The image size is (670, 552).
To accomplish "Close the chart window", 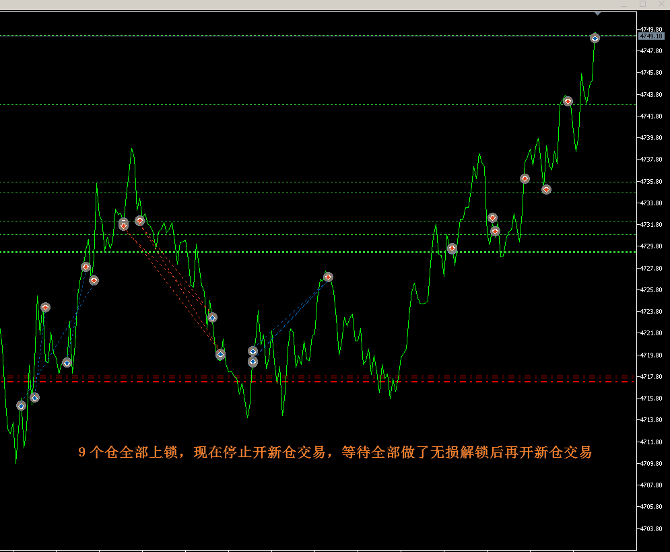I will (x=659, y=4).
